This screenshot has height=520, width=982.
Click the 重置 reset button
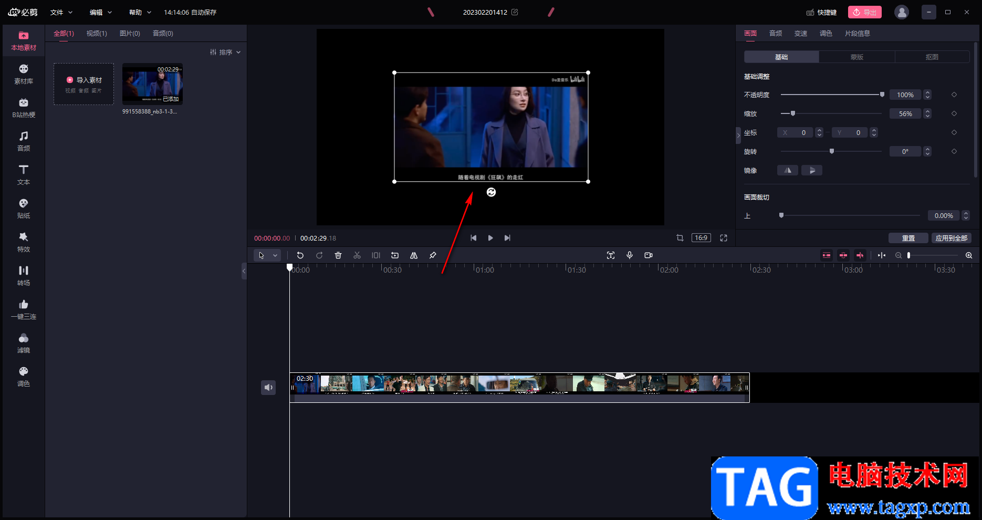908,238
